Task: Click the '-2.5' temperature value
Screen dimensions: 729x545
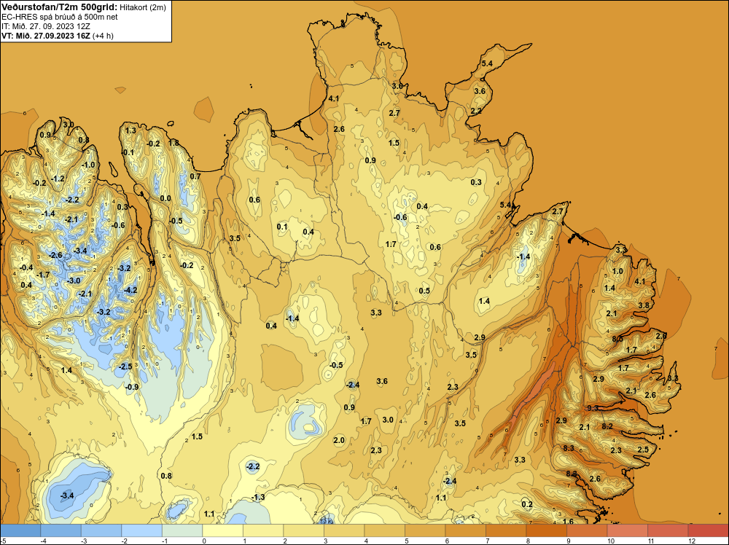Action: [125, 367]
